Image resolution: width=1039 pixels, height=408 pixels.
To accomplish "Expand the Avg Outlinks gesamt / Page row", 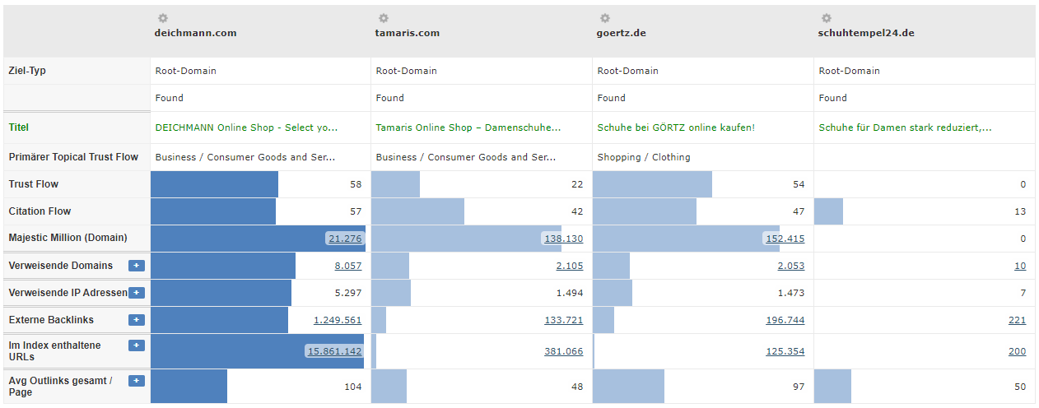I will [137, 381].
